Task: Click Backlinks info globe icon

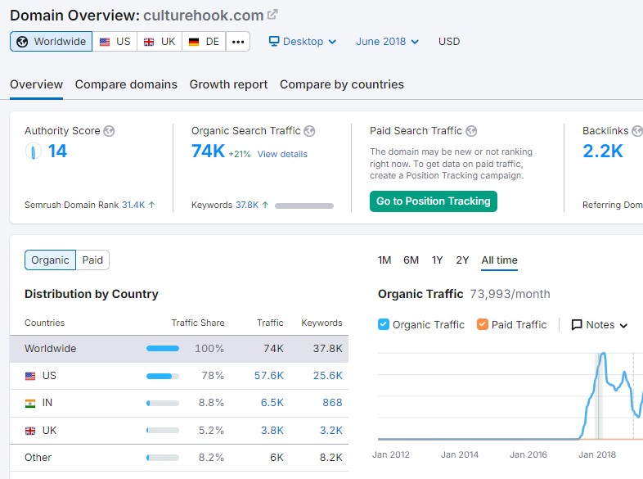Action: tap(637, 131)
